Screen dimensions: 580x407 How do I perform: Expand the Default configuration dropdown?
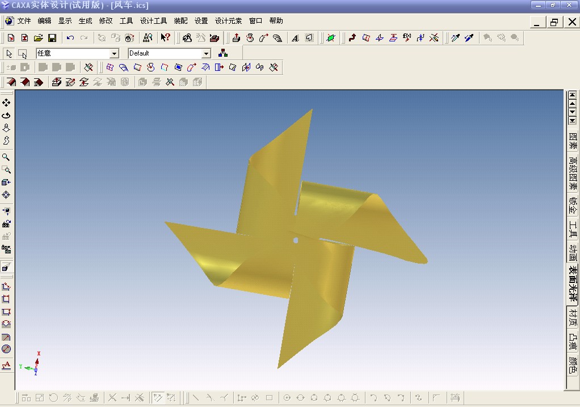click(x=207, y=53)
